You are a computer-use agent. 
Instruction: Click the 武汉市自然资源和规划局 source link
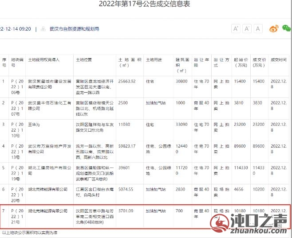74,29
